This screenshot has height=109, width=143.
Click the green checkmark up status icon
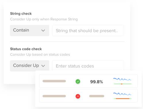pos(78,81)
